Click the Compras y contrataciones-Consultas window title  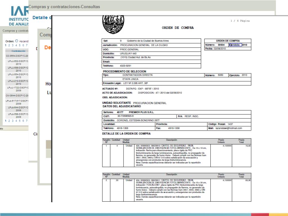click(x=64, y=7)
